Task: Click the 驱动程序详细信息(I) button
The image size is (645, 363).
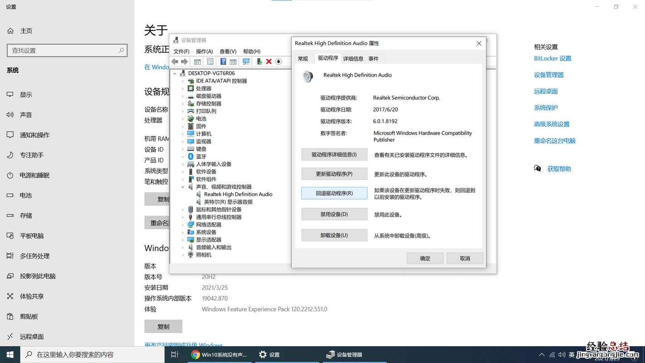Action: pyautogui.click(x=334, y=155)
